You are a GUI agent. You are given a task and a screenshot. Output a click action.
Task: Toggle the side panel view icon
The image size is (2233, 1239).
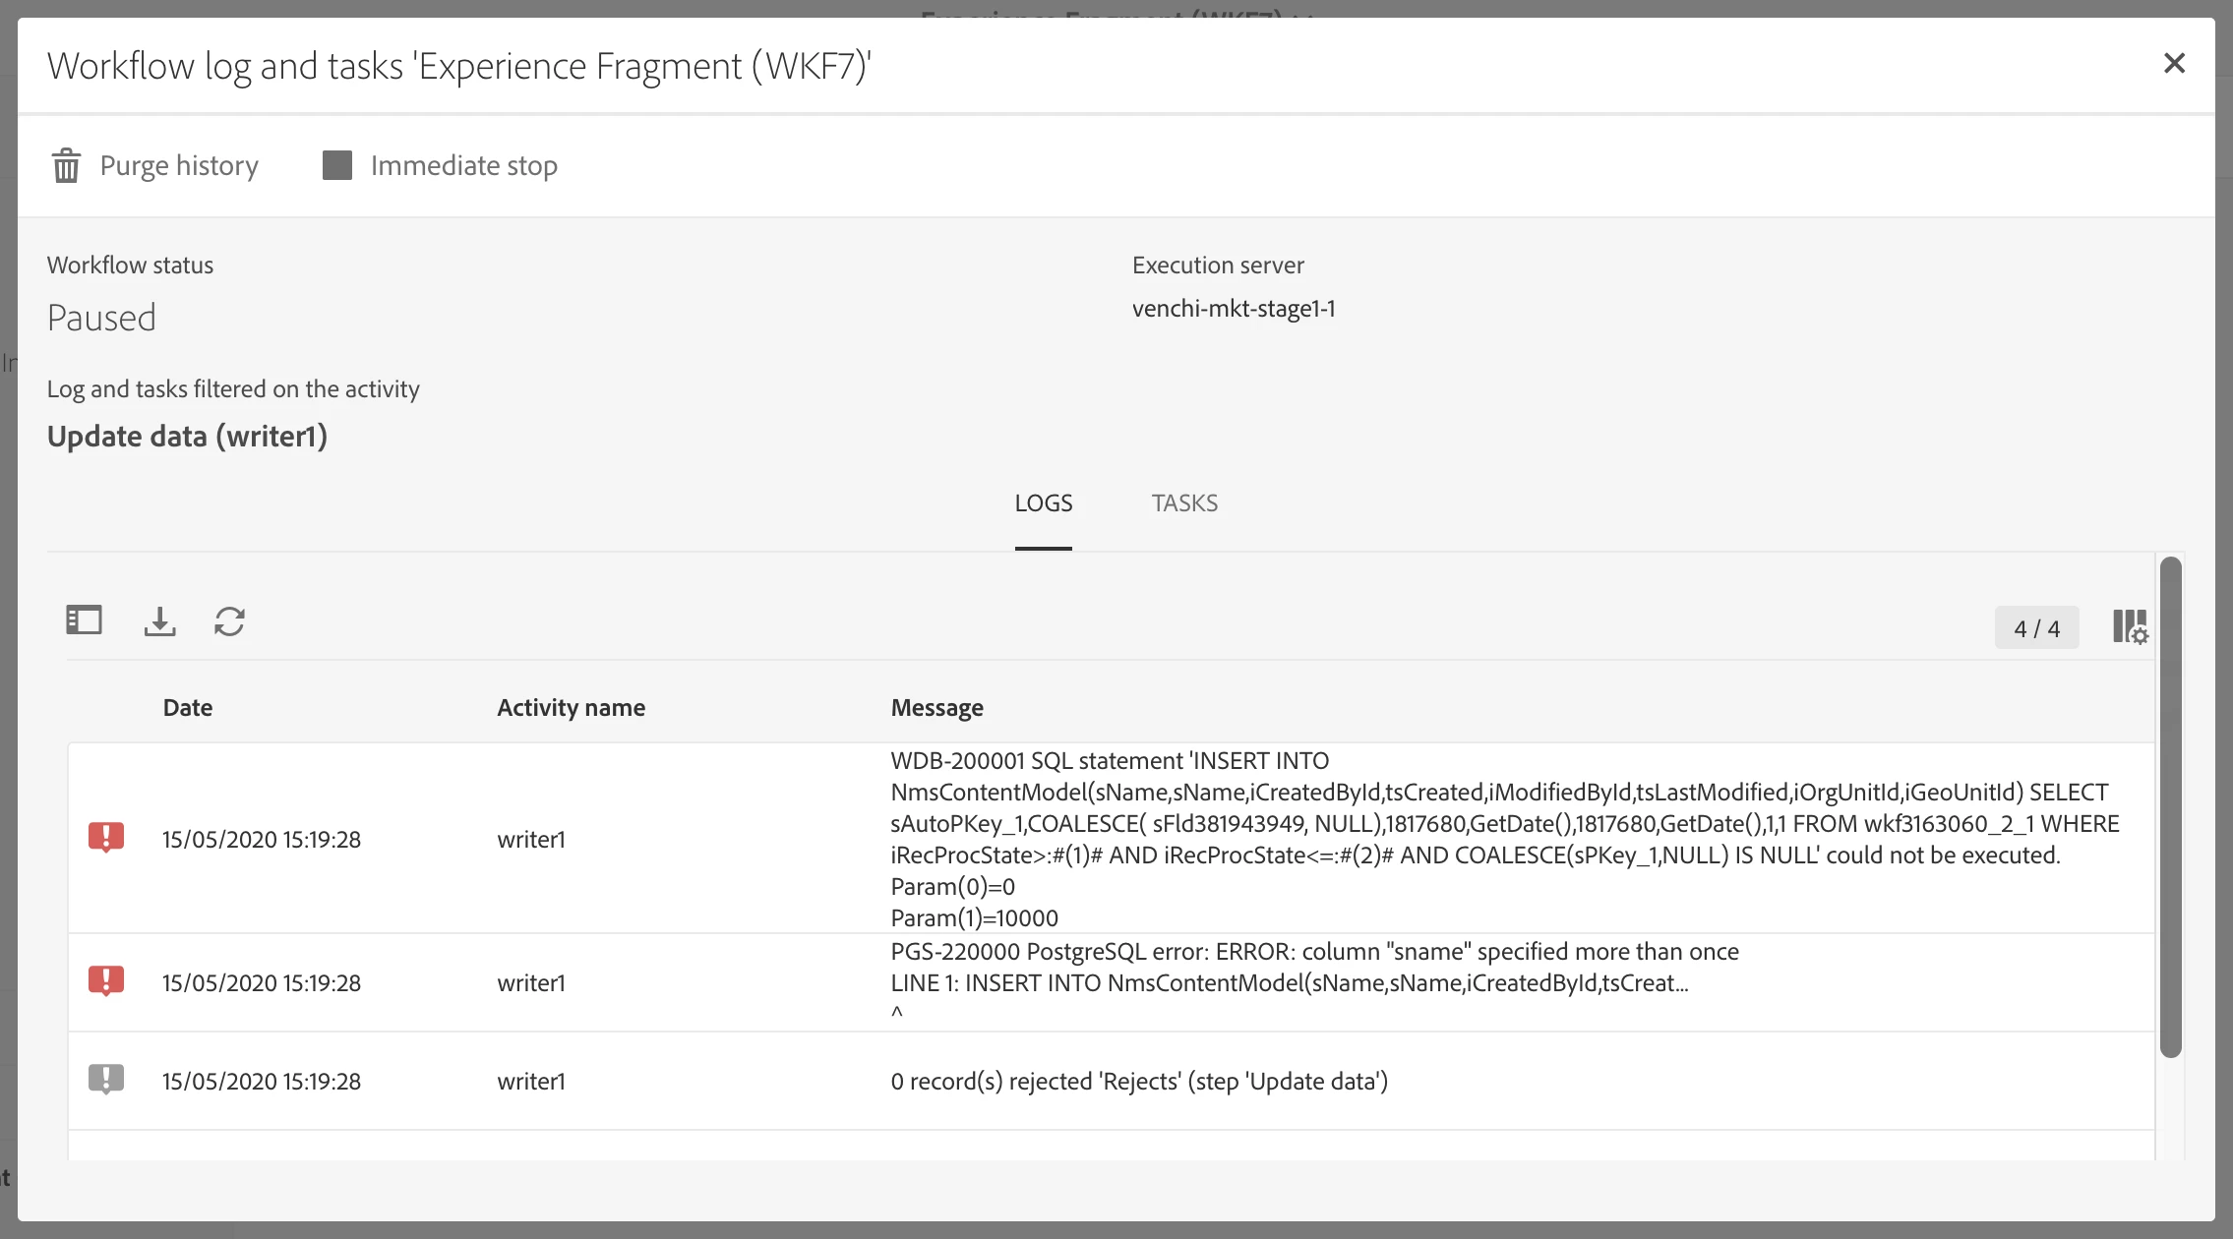tap(84, 620)
